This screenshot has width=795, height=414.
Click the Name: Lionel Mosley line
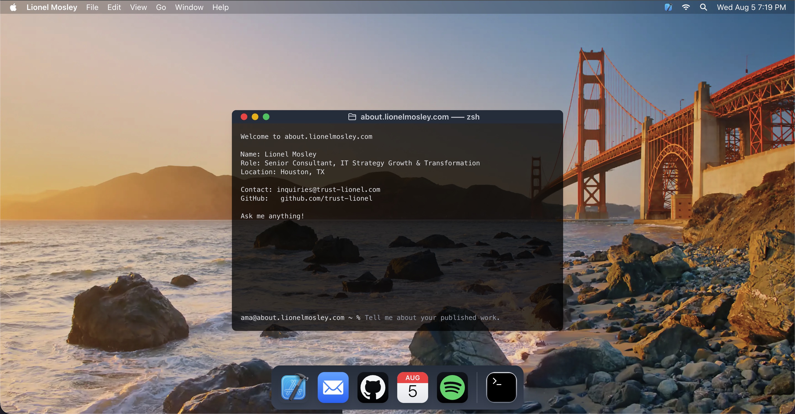278,154
